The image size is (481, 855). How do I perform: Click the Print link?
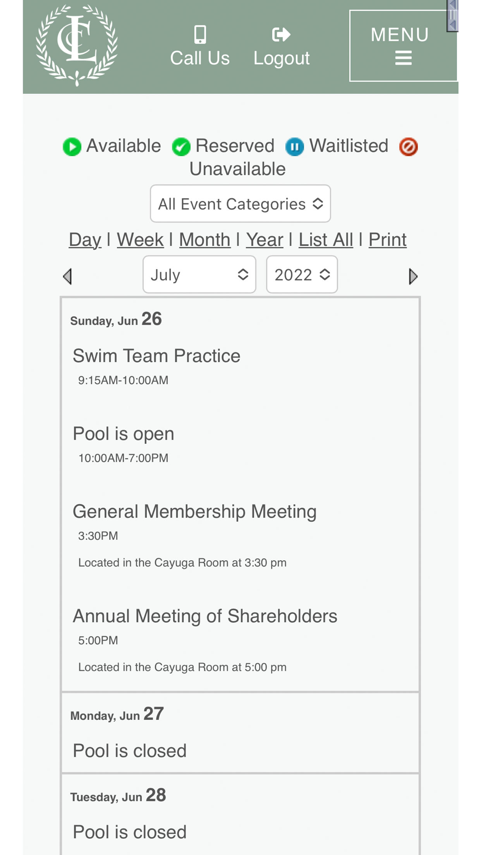point(388,239)
